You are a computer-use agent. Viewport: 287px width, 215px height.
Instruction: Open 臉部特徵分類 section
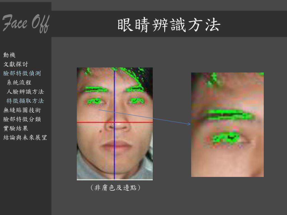point(22,119)
